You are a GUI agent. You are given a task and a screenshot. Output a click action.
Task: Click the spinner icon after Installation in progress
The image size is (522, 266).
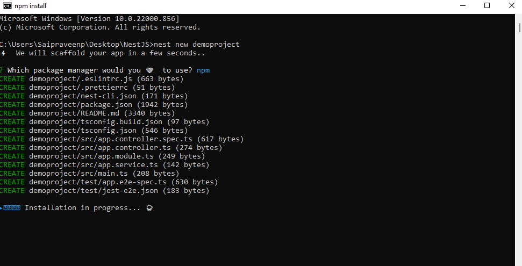coord(149,208)
